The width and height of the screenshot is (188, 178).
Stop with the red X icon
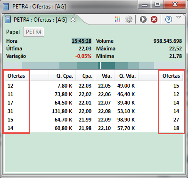[154, 19]
